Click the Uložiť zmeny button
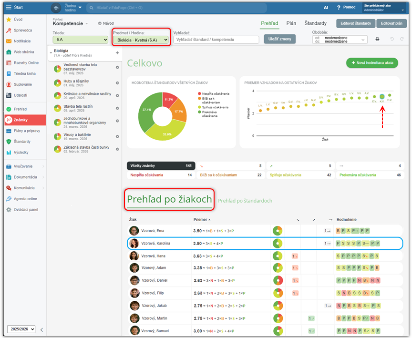This screenshot has width=412, height=338. (279, 39)
